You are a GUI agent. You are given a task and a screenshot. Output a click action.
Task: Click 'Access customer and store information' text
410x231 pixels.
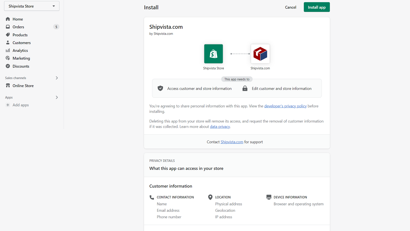199,89
